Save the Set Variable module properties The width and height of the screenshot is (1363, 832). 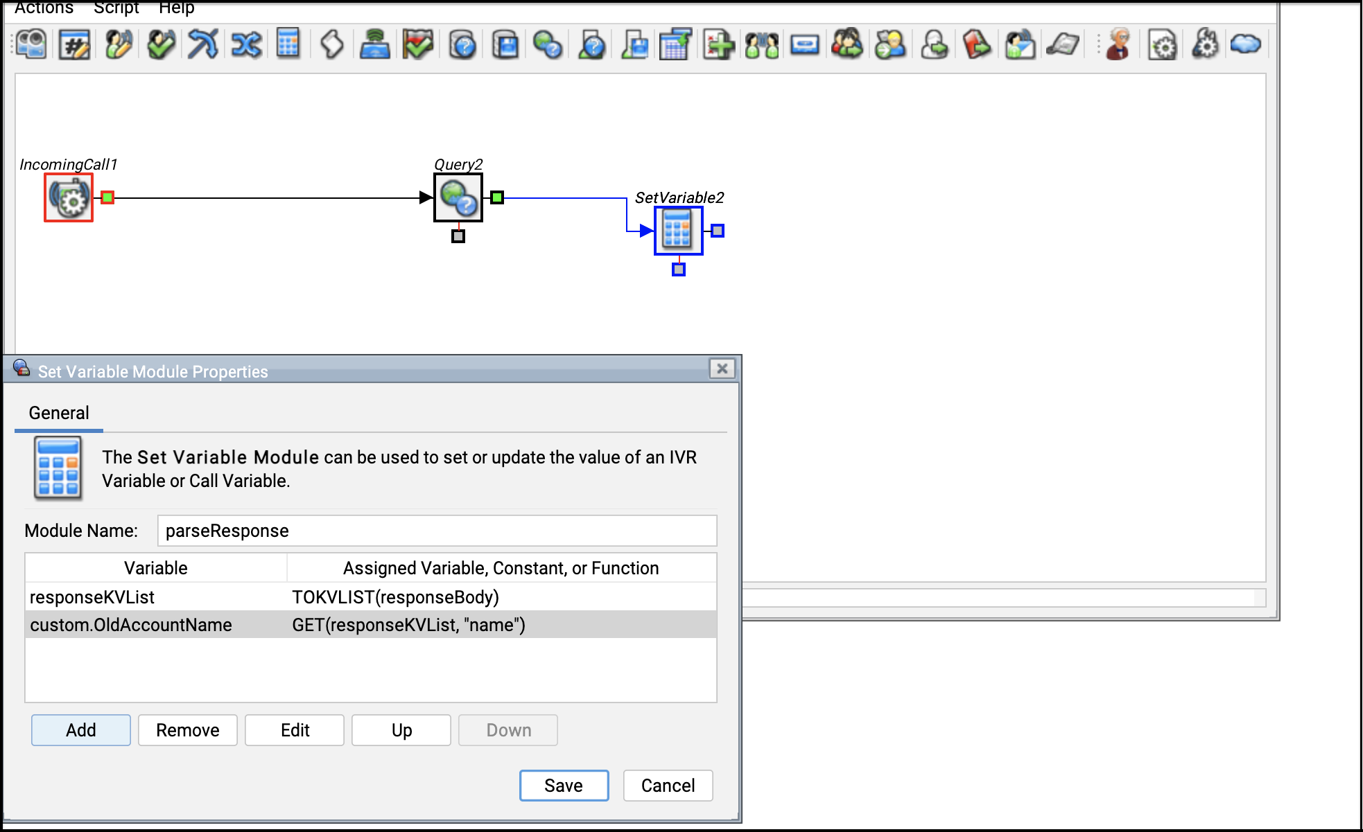(564, 786)
